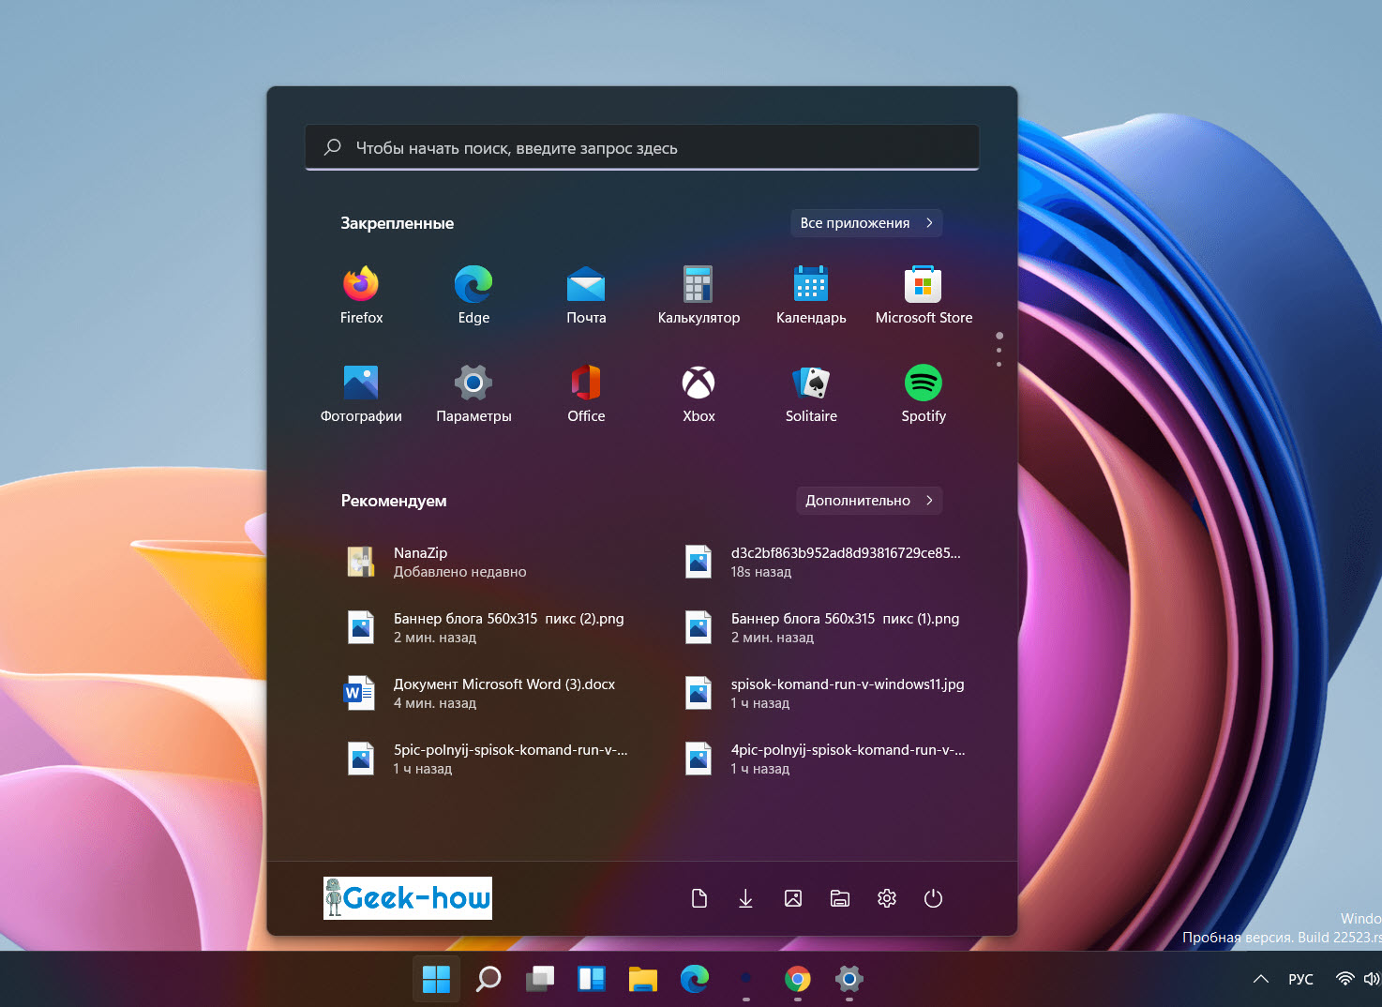Open the Downloads folder icon in Start footer
This screenshot has height=1007, width=1382.
click(745, 898)
